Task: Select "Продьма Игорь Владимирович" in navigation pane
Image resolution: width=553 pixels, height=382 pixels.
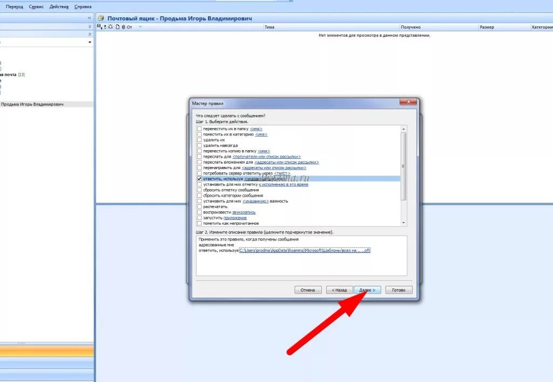Action: [32, 104]
